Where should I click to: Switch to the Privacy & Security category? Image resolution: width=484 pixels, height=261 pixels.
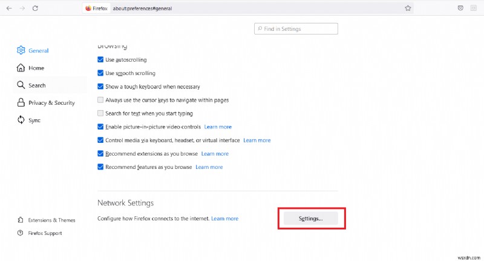pyautogui.click(x=51, y=103)
